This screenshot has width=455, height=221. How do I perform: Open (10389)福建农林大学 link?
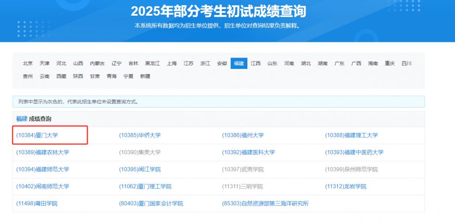[x=43, y=152]
